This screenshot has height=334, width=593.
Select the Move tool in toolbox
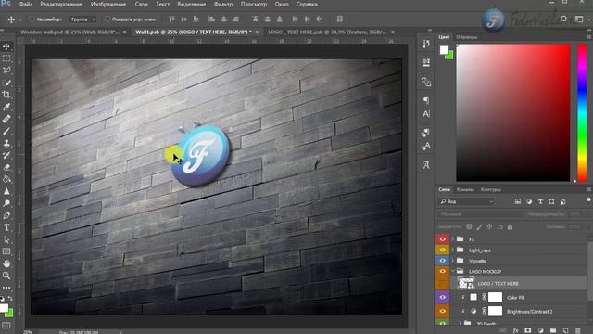tap(6, 46)
